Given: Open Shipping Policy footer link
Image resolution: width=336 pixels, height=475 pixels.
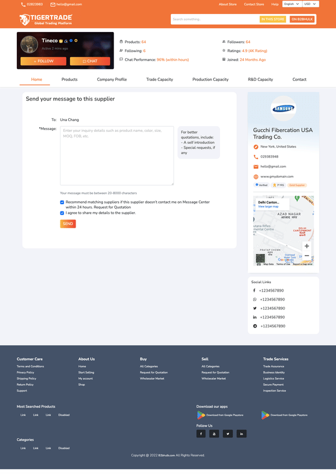Looking at the screenshot, I should click(26, 379).
